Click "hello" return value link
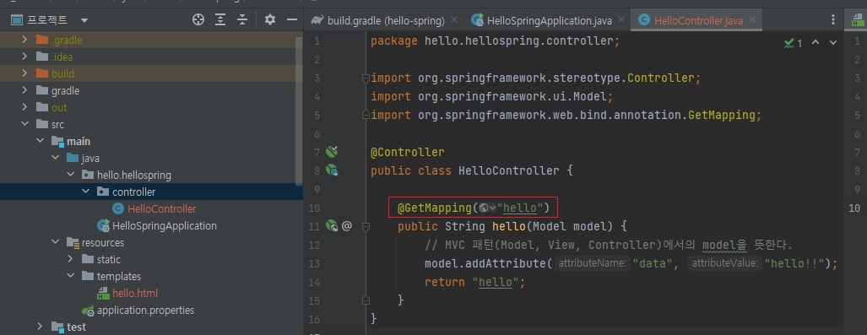The image size is (867, 335). pyautogui.click(x=496, y=282)
